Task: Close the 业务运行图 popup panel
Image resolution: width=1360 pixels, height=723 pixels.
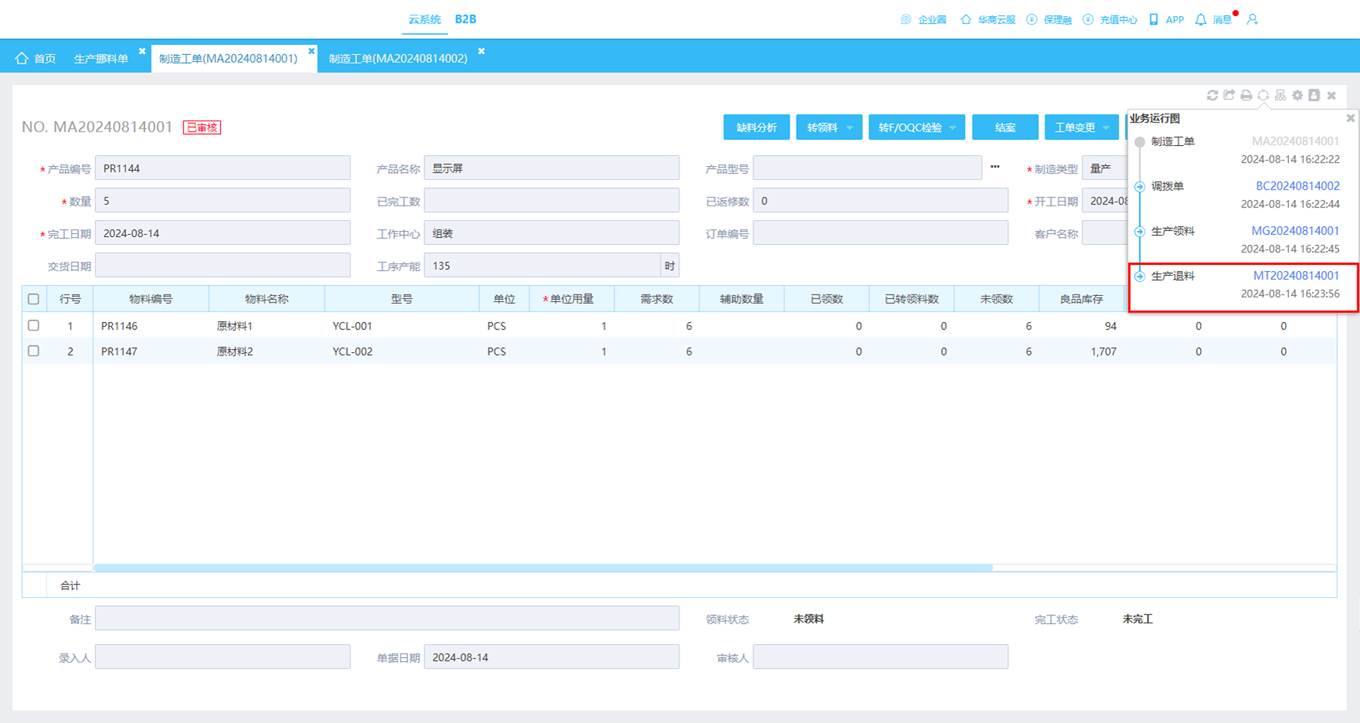Action: 1351,118
